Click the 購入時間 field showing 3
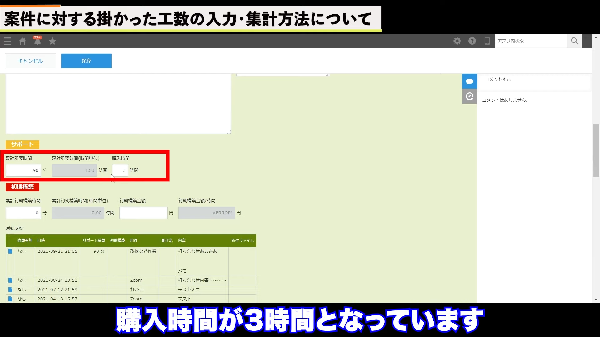Image resolution: width=600 pixels, height=337 pixels. [x=120, y=170]
